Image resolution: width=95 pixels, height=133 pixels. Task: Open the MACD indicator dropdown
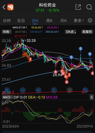pos(7,97)
